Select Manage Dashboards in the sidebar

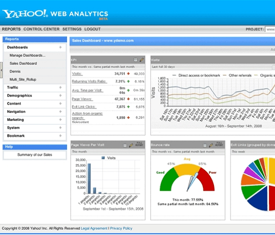point(27,55)
